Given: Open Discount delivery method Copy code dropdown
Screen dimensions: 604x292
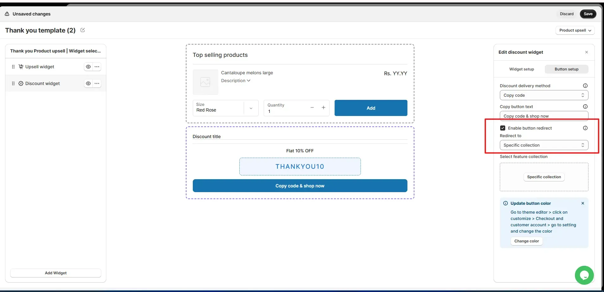Looking at the screenshot, I should (544, 95).
